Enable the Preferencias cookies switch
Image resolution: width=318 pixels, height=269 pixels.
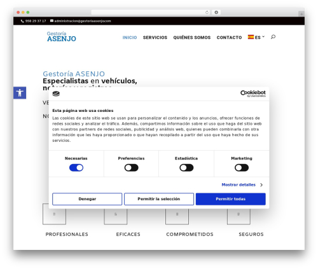pyautogui.click(x=131, y=168)
